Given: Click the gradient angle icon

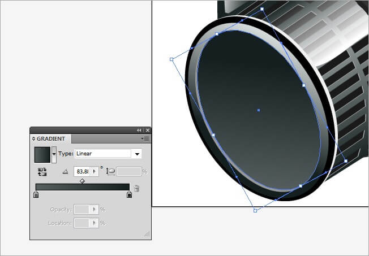Looking at the screenshot, I should pos(66,172).
